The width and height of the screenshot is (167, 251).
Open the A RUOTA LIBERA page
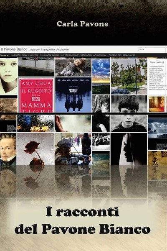click(x=20, y=55)
